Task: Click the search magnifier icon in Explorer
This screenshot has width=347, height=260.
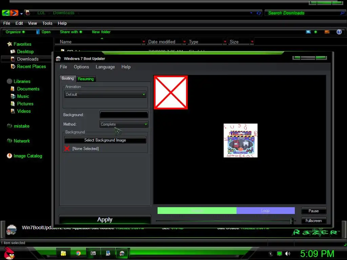Action: click(342, 13)
